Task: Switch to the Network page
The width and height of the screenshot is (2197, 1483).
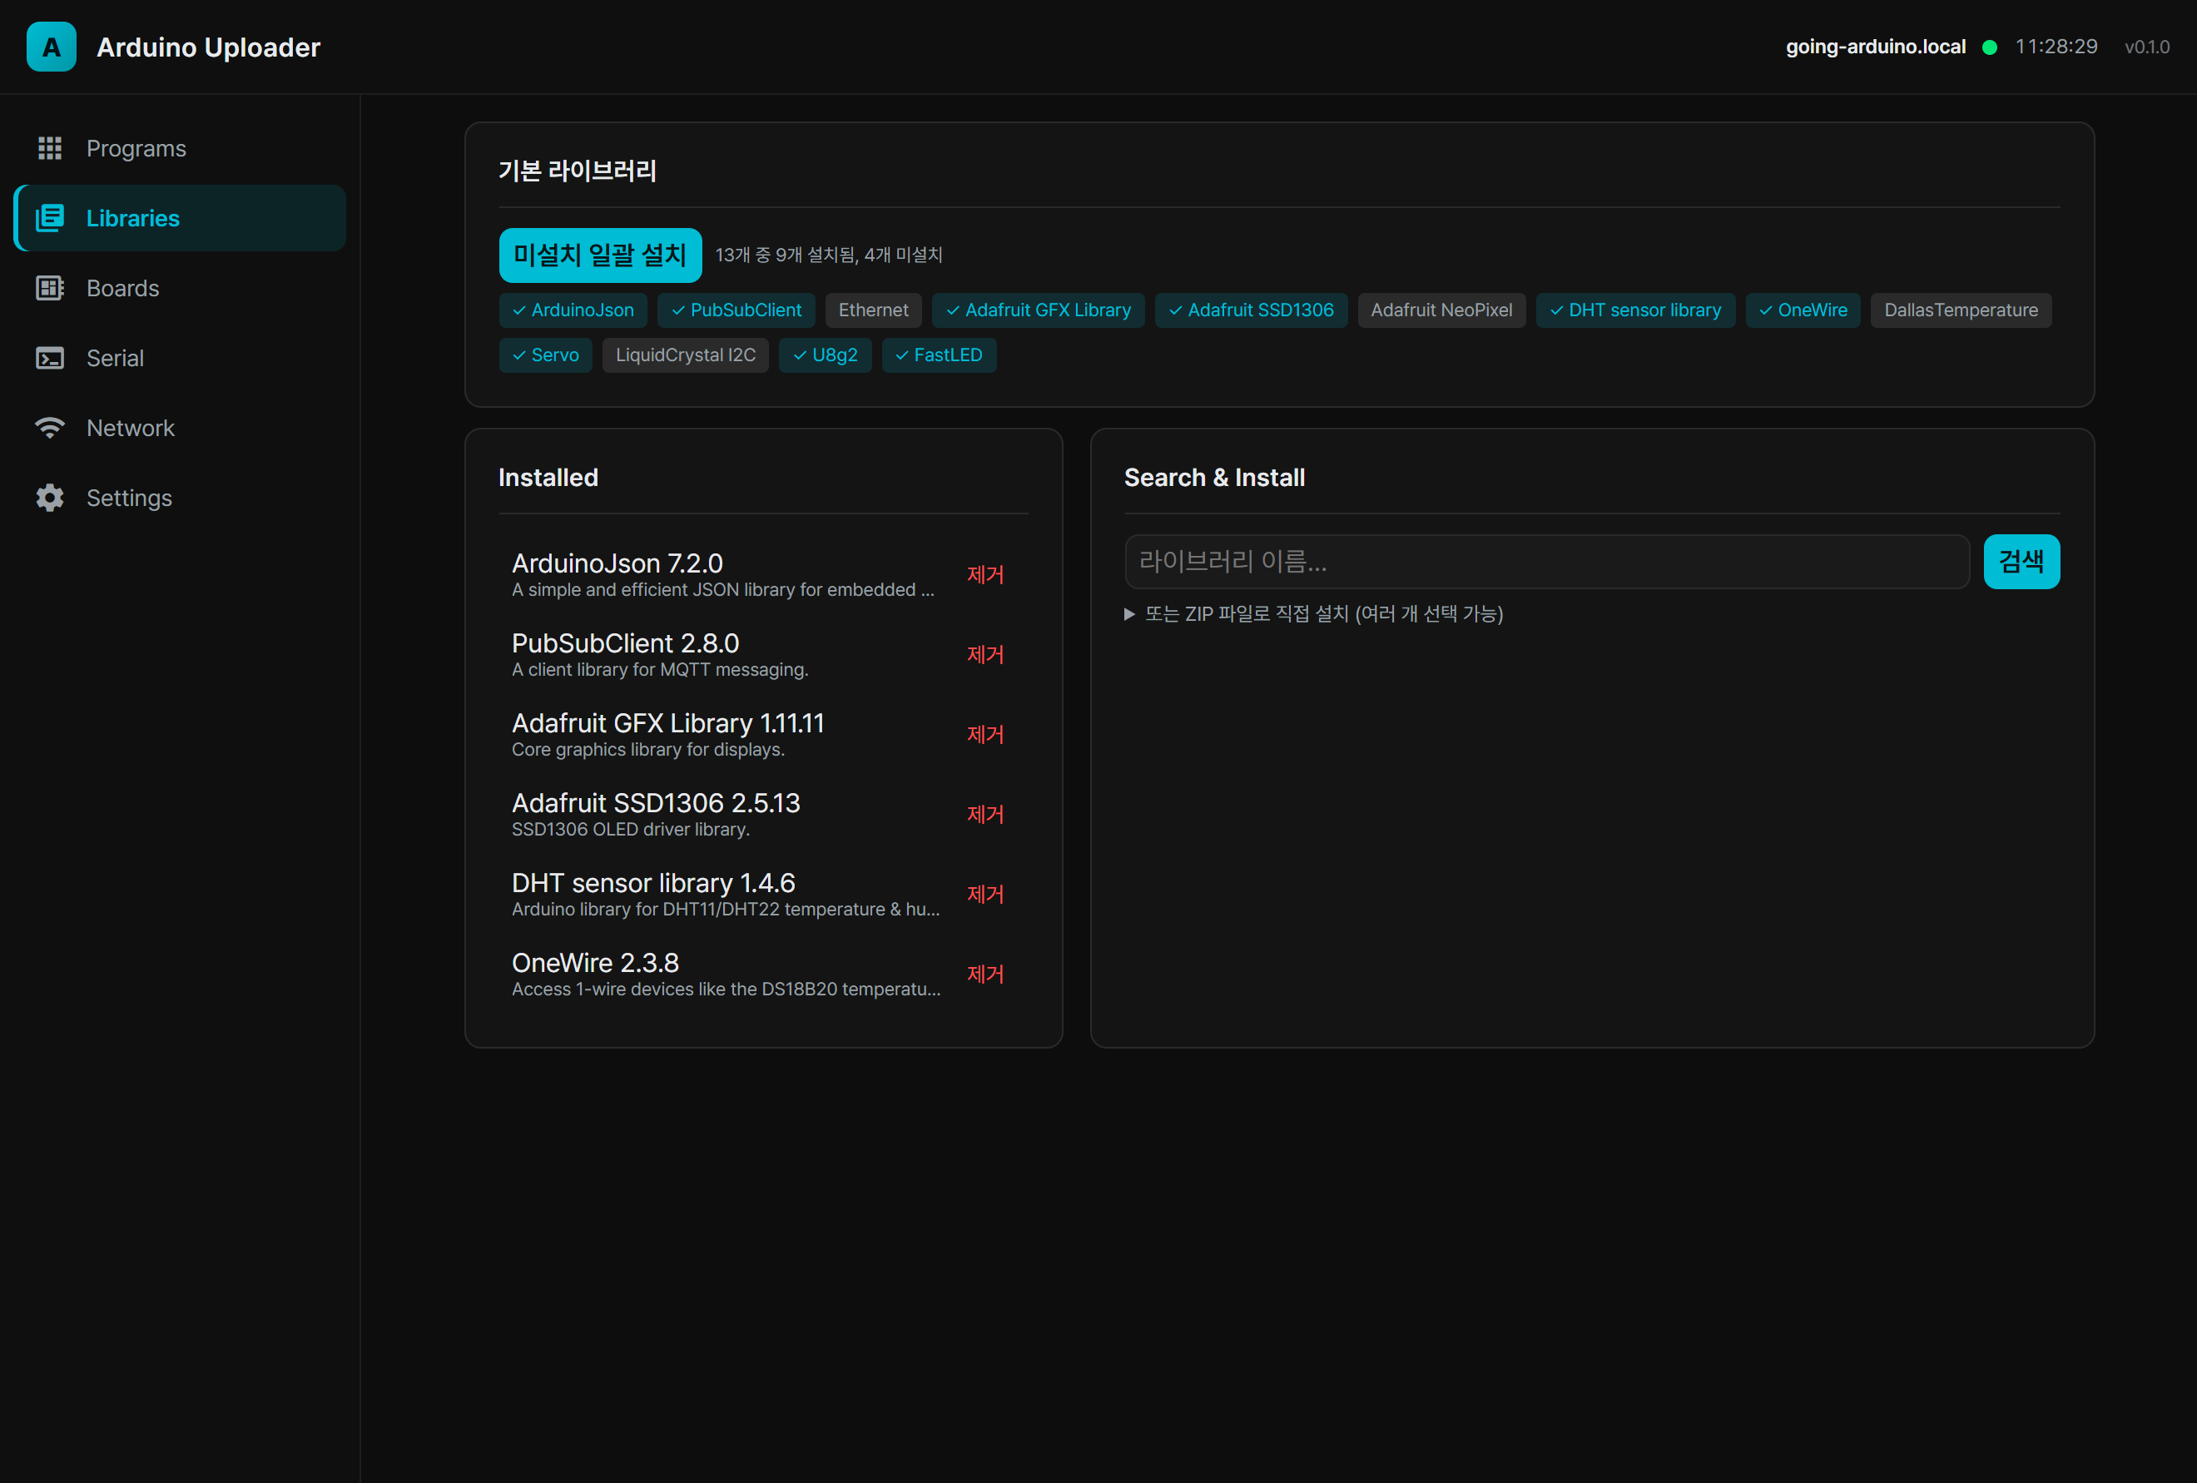Action: [x=180, y=428]
